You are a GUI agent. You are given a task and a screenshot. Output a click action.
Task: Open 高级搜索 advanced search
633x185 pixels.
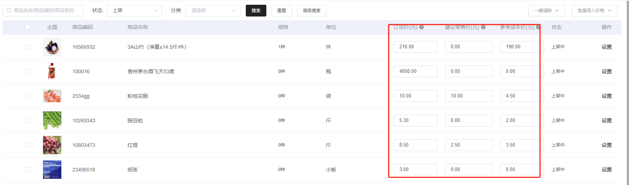pos(312,11)
